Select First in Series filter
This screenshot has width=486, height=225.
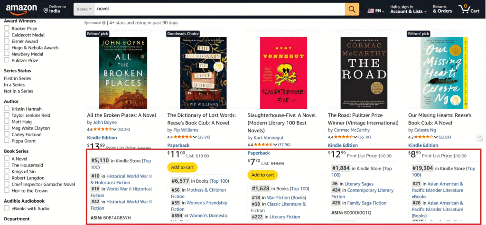click(18, 78)
